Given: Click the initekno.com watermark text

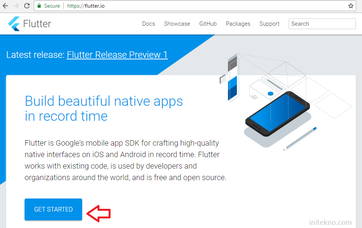Looking at the screenshot, I should tap(331, 222).
